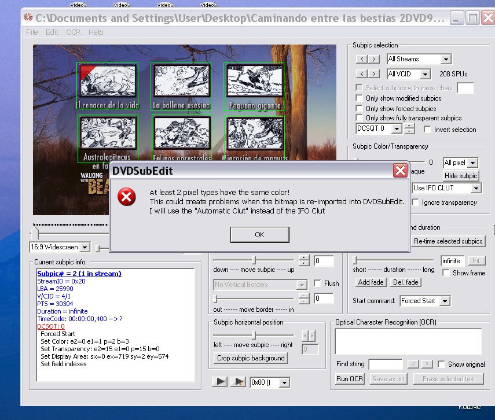Enable 'Only show modified subpics'
The width and height of the screenshot is (495, 420).
click(x=359, y=98)
